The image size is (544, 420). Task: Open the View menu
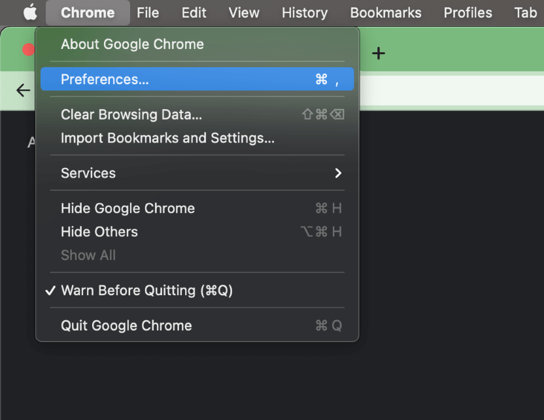(x=244, y=12)
